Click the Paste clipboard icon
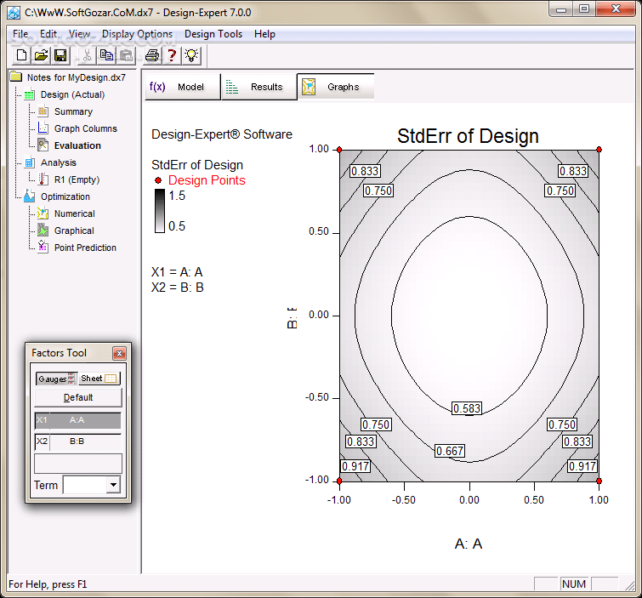The height and width of the screenshot is (598, 642). (x=126, y=55)
